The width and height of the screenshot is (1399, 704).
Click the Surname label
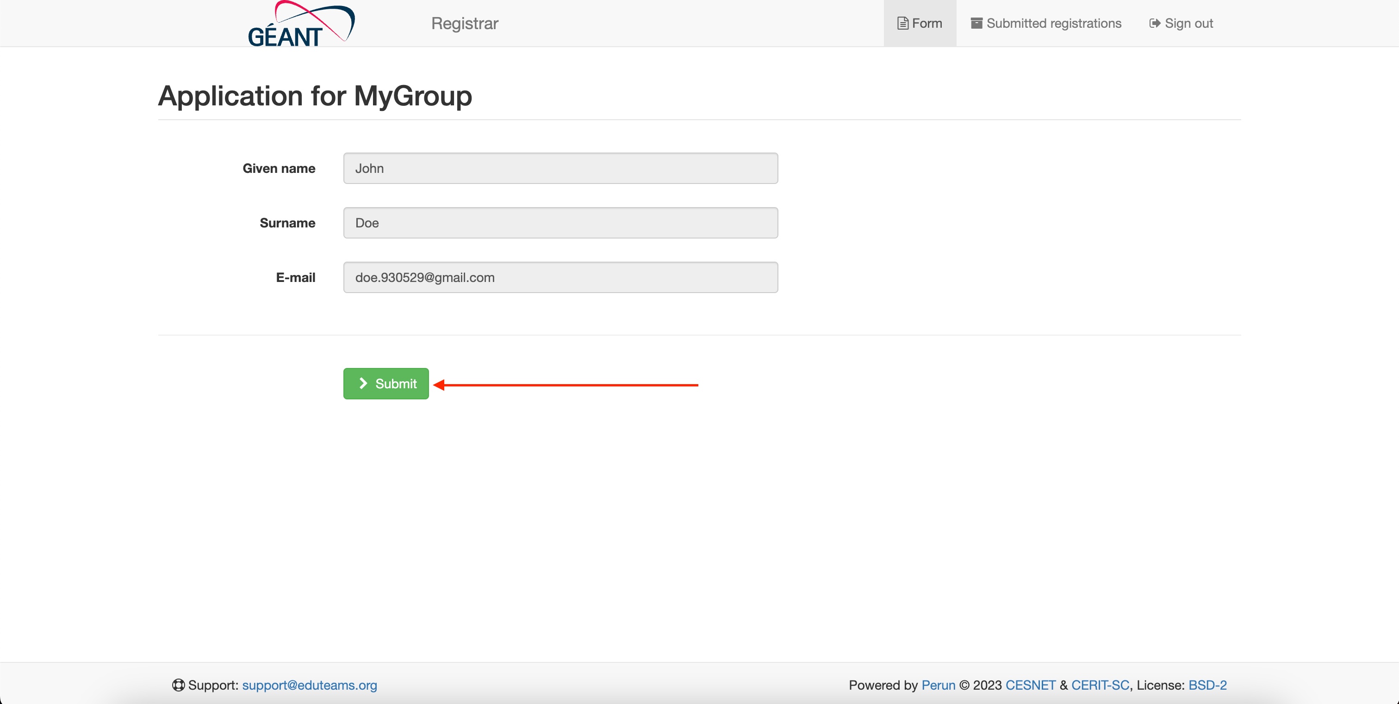click(x=287, y=223)
